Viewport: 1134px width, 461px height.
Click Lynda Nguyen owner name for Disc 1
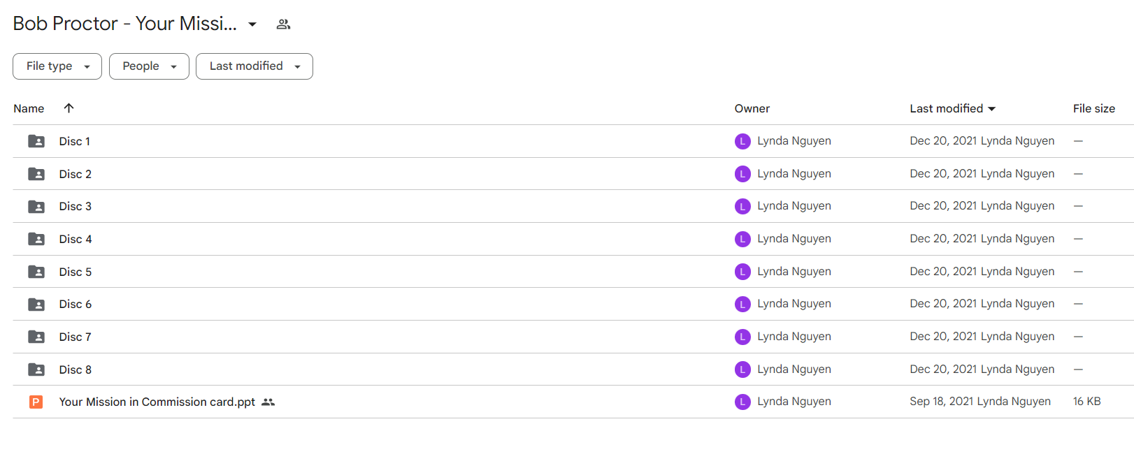794,140
